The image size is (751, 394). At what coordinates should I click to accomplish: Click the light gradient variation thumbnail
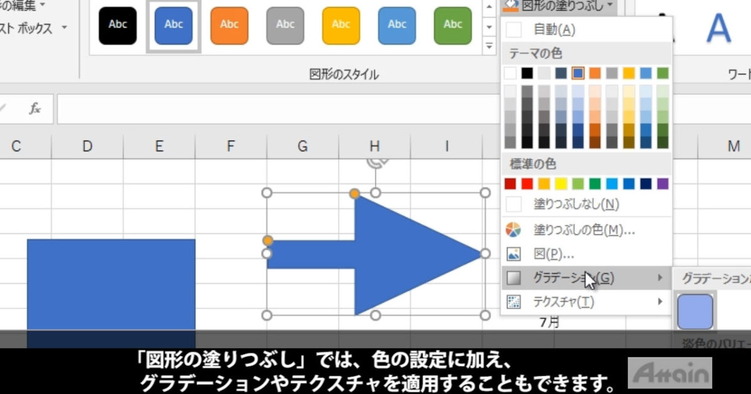pyautogui.click(x=695, y=311)
